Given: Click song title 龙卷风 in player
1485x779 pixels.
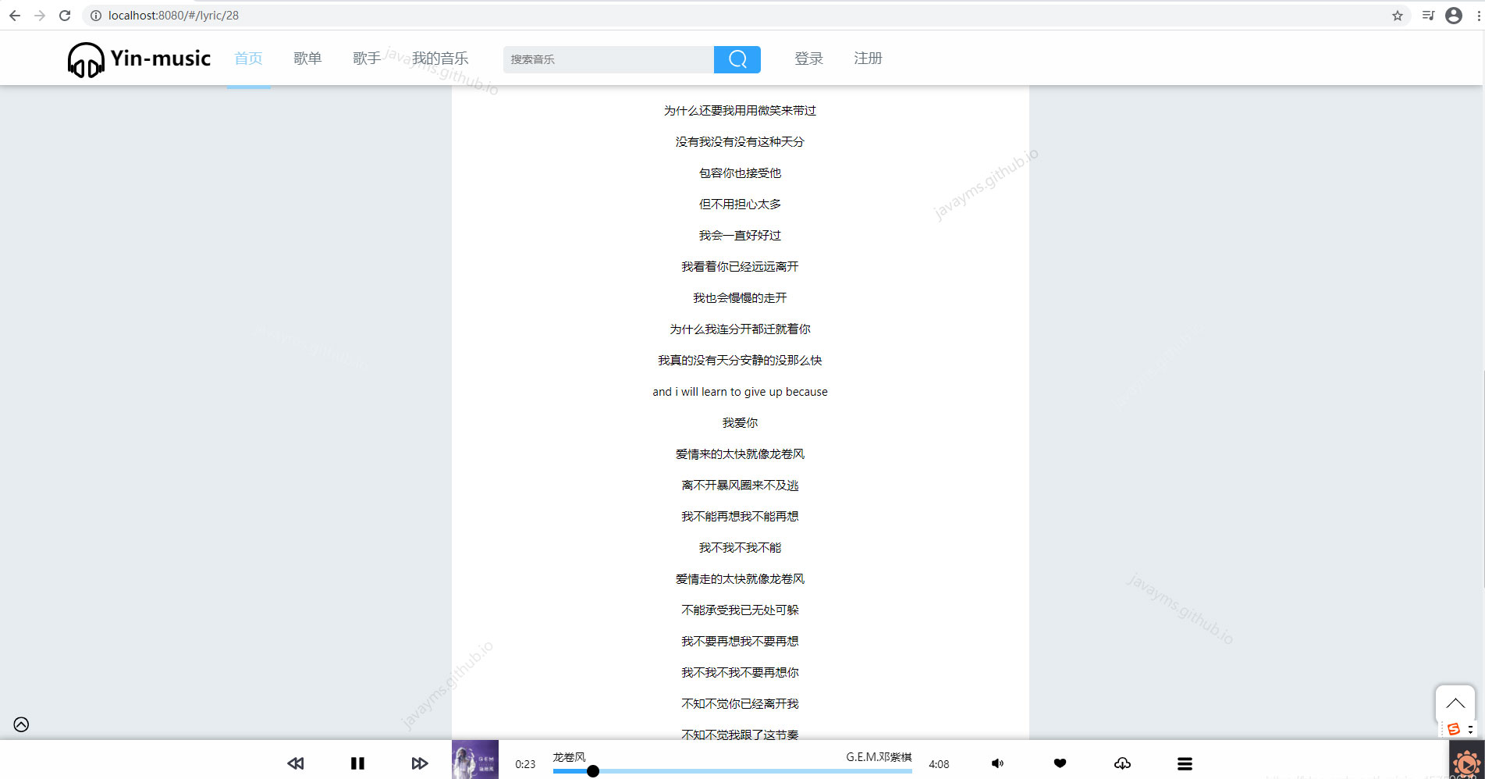Looking at the screenshot, I should [569, 757].
